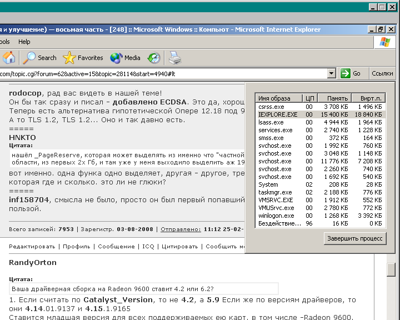This screenshot has height=320, width=400.
Task: Select svchost.exe row with 1 692 КБ
Action: [320, 177]
